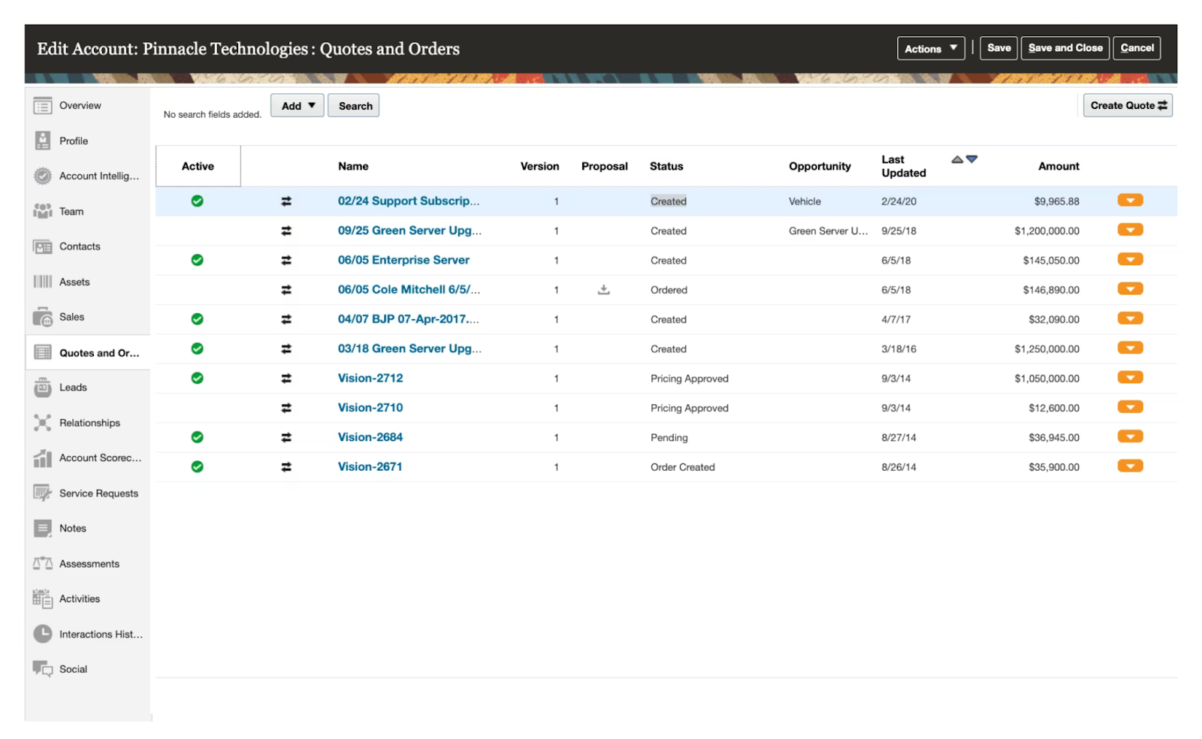Click the Social chat bubbles icon
This screenshot has height=739, width=1202.
point(43,669)
